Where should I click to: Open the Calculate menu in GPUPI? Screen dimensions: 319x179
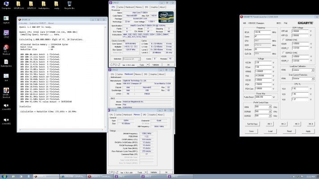point(23,23)
